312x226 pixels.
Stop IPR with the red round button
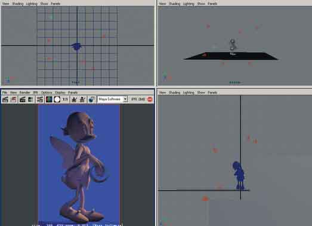point(150,99)
